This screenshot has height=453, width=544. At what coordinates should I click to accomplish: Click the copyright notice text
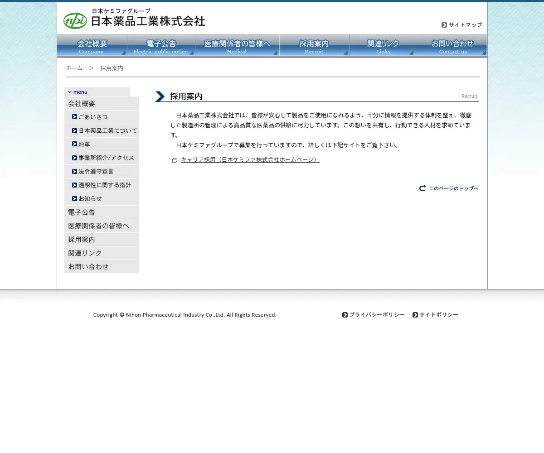(185, 315)
